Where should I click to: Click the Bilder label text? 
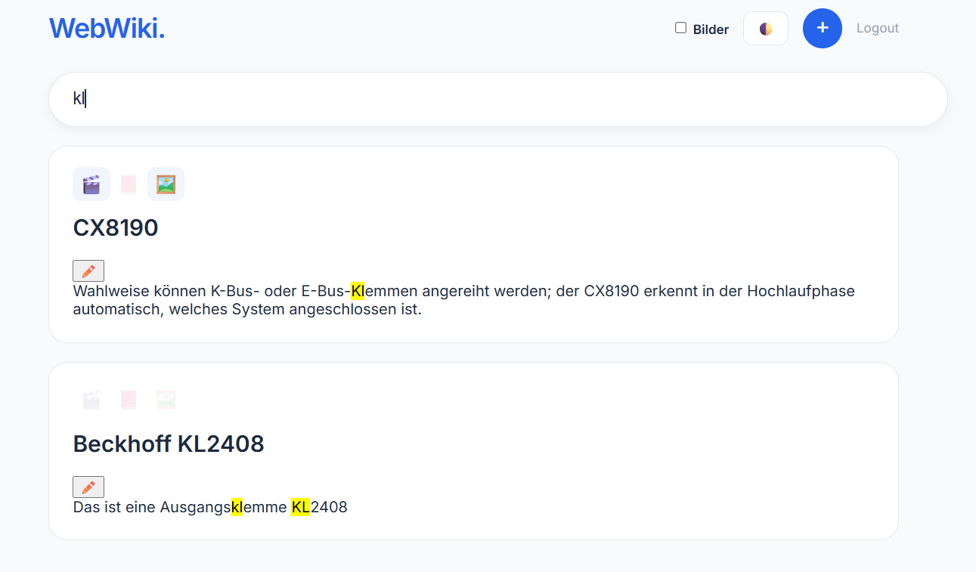pos(711,29)
